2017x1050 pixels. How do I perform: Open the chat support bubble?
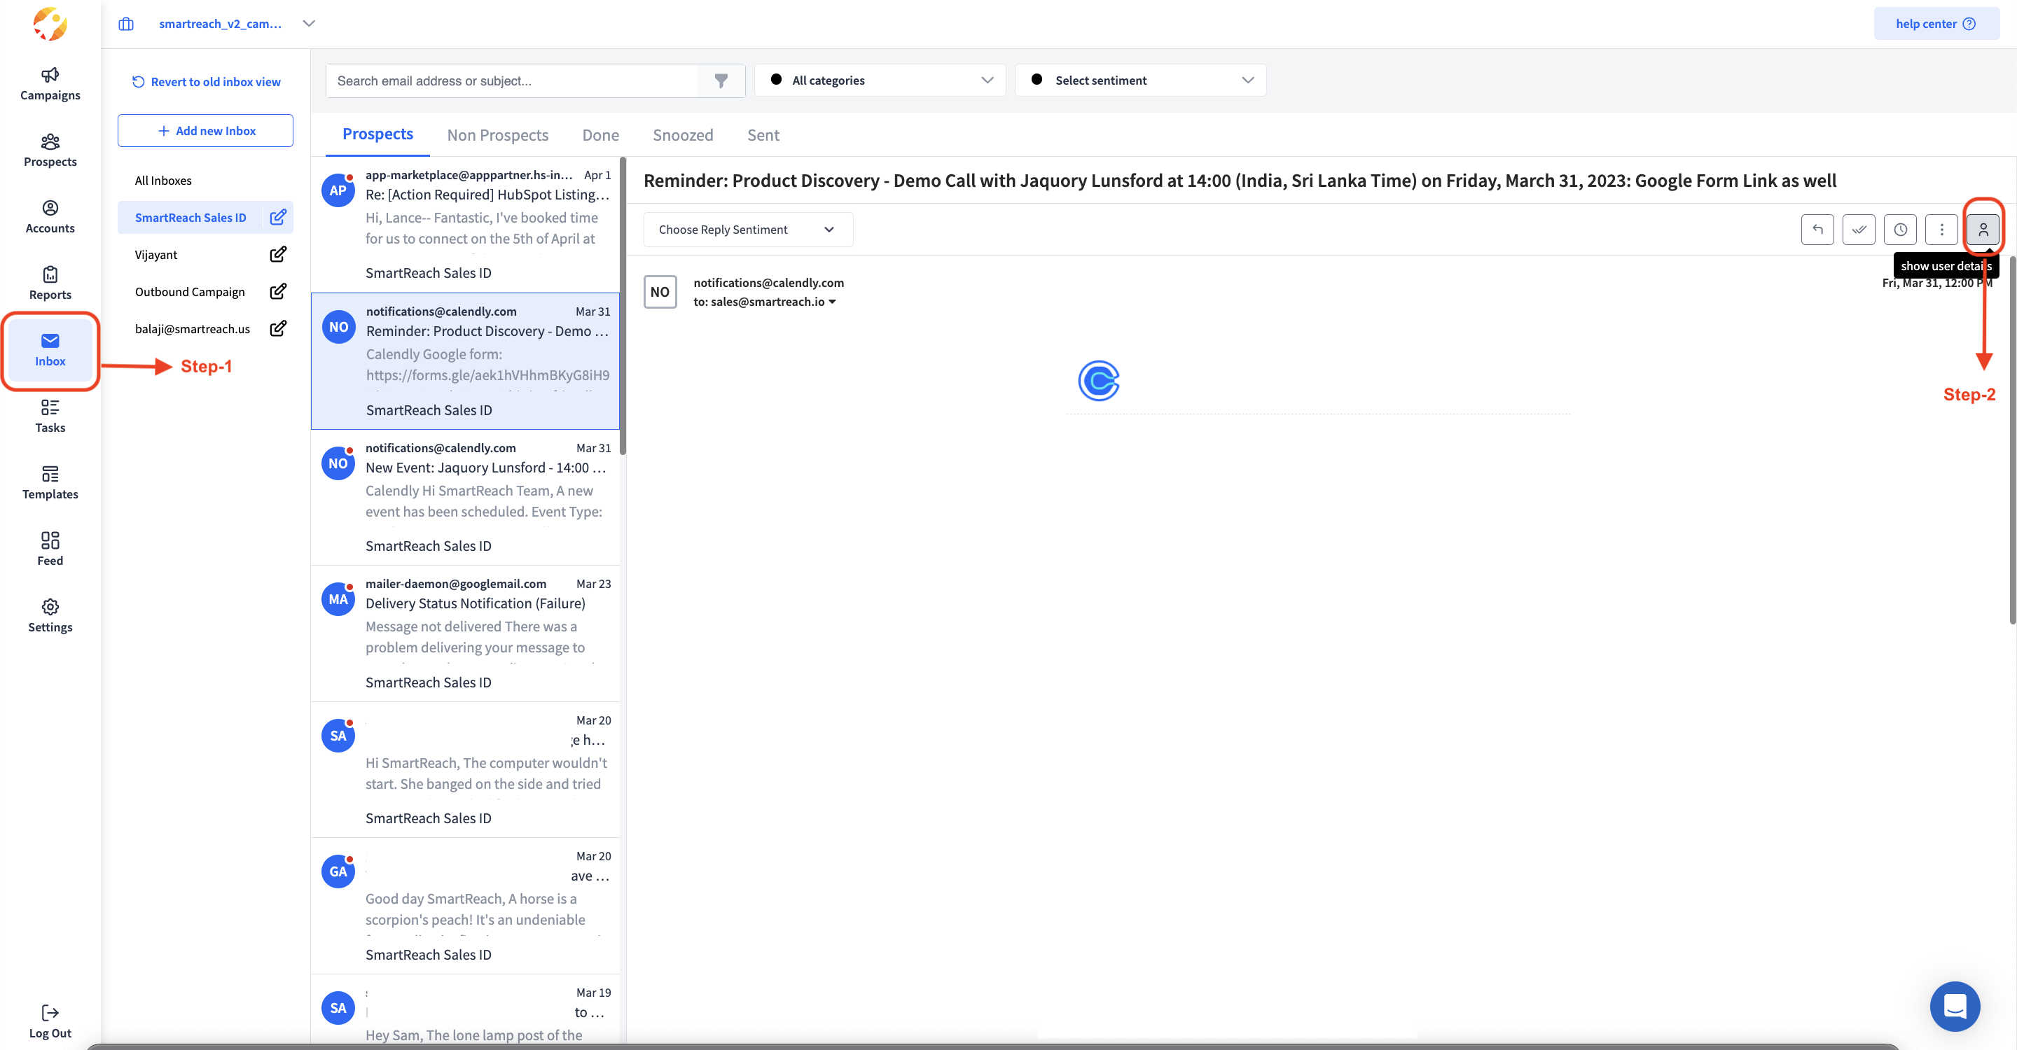coord(1955,1005)
